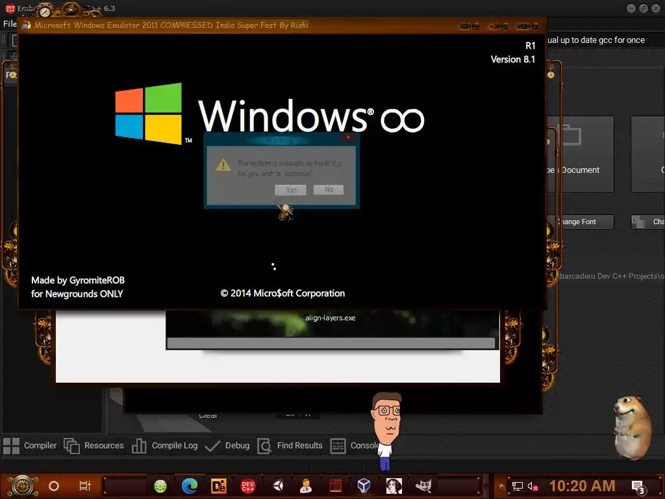Click the Dev-C++ title bar app icon
This screenshot has width=665, height=499.
click(10, 8)
